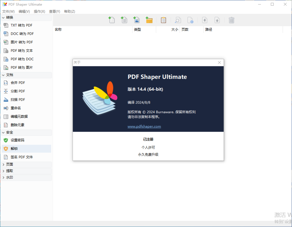Viewport: 292px width, 227px height.
Task: Click the Add folder toolbar icon
Action: point(149,20)
